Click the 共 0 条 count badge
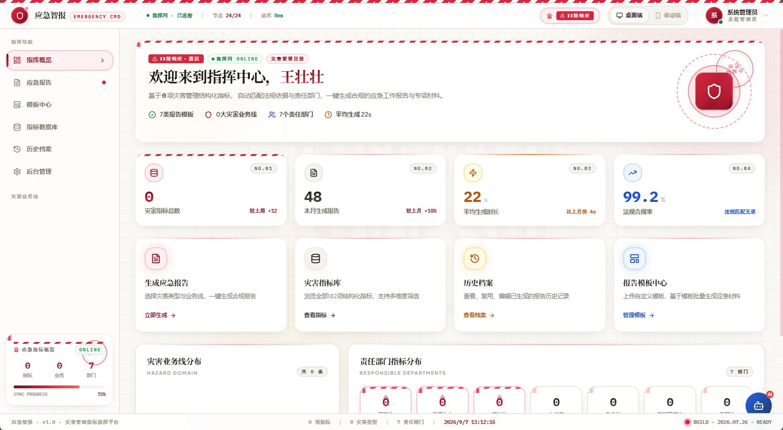 pyautogui.click(x=312, y=372)
